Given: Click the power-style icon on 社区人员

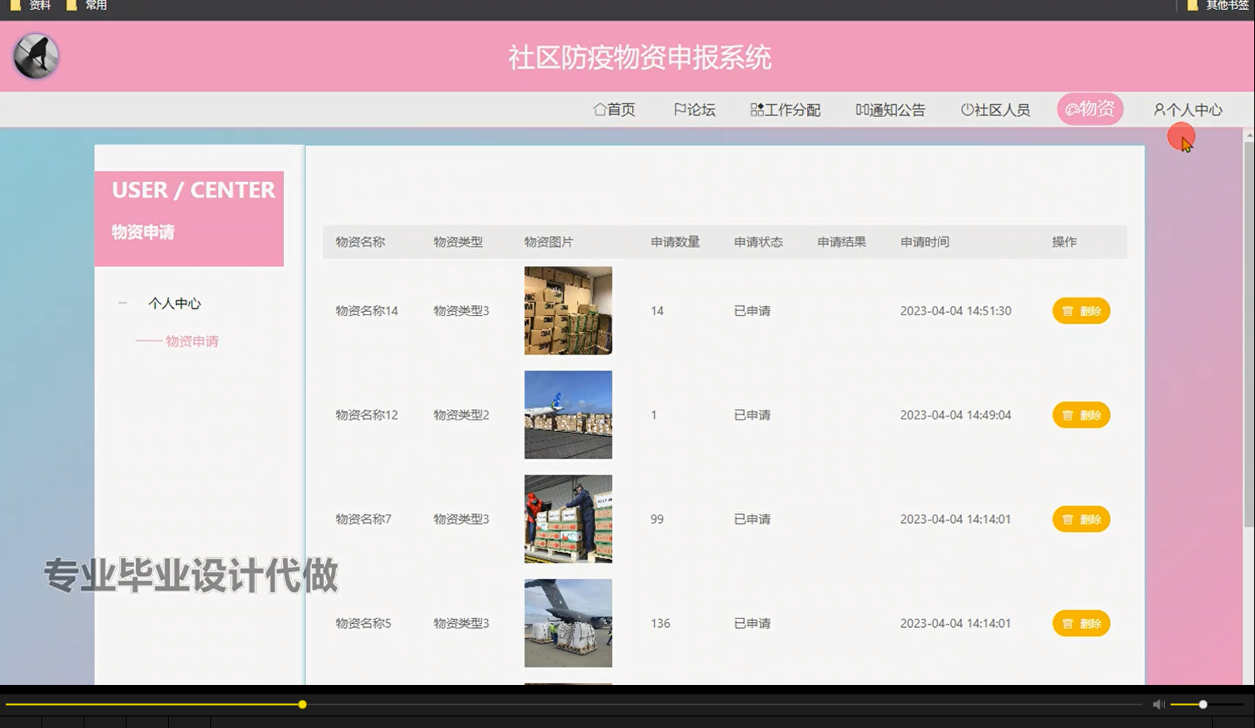Looking at the screenshot, I should point(967,109).
